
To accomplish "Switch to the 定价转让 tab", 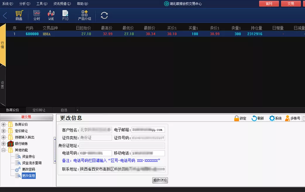I will [x=39, y=110].
